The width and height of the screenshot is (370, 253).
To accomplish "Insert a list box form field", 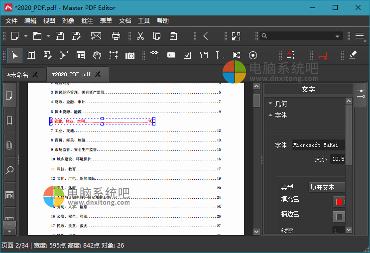I will 237,55.
